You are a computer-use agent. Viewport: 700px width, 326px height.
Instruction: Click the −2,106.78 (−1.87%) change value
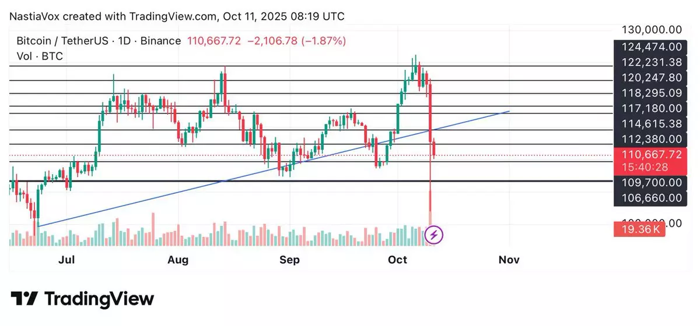(296, 41)
